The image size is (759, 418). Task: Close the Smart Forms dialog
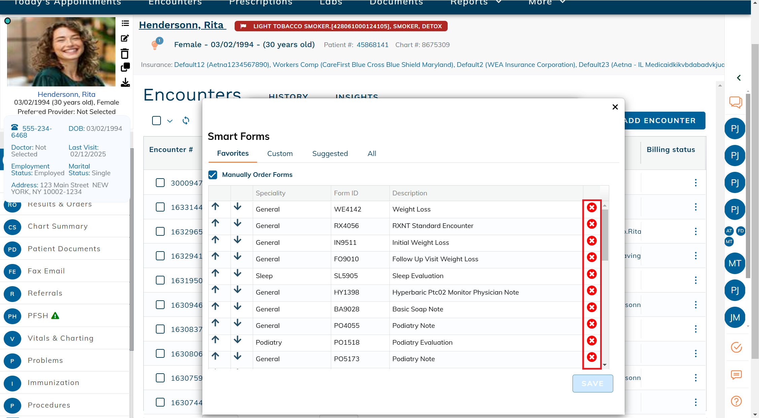click(x=615, y=107)
